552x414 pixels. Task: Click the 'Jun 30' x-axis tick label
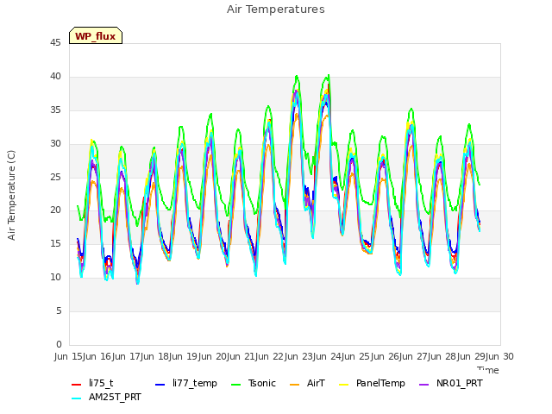[500, 356]
